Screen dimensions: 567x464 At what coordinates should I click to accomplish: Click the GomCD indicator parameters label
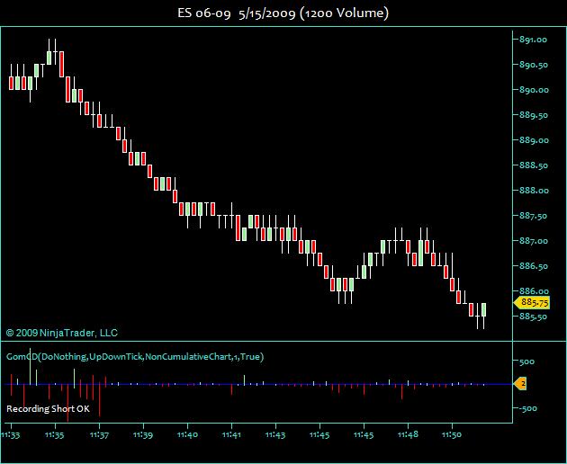pyautogui.click(x=135, y=357)
